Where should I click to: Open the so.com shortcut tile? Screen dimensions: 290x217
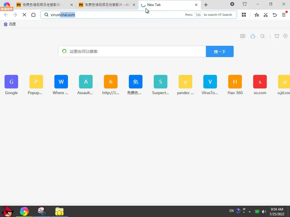[260, 85]
